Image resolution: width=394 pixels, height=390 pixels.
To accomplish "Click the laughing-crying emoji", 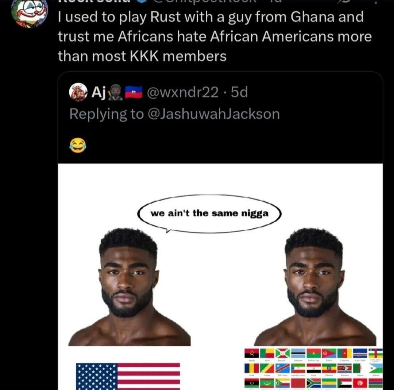I will tap(77, 145).
